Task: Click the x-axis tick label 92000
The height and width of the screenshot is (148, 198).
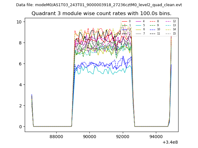Action: click(x=123, y=137)
